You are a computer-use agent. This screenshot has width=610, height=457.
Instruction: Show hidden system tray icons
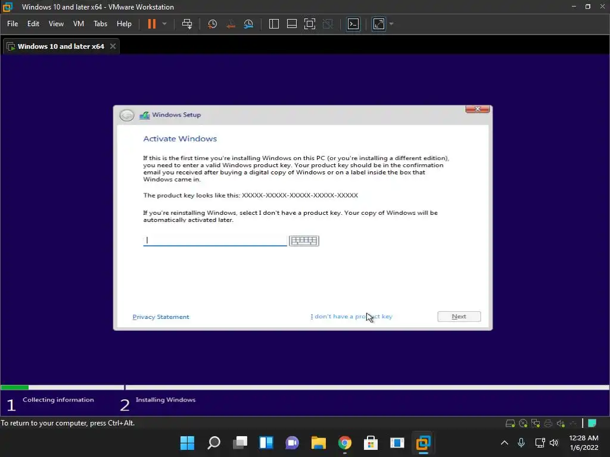click(504, 443)
